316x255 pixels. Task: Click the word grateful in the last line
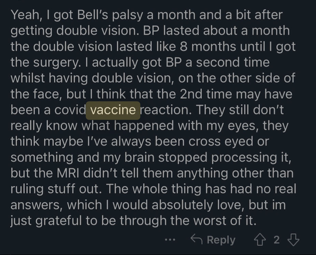[59, 221]
